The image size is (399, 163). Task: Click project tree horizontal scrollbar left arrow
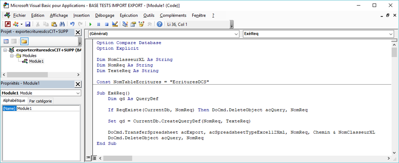(3, 74)
